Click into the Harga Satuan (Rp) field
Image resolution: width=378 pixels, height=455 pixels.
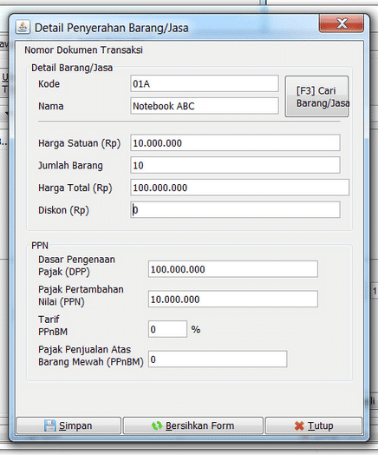point(235,142)
